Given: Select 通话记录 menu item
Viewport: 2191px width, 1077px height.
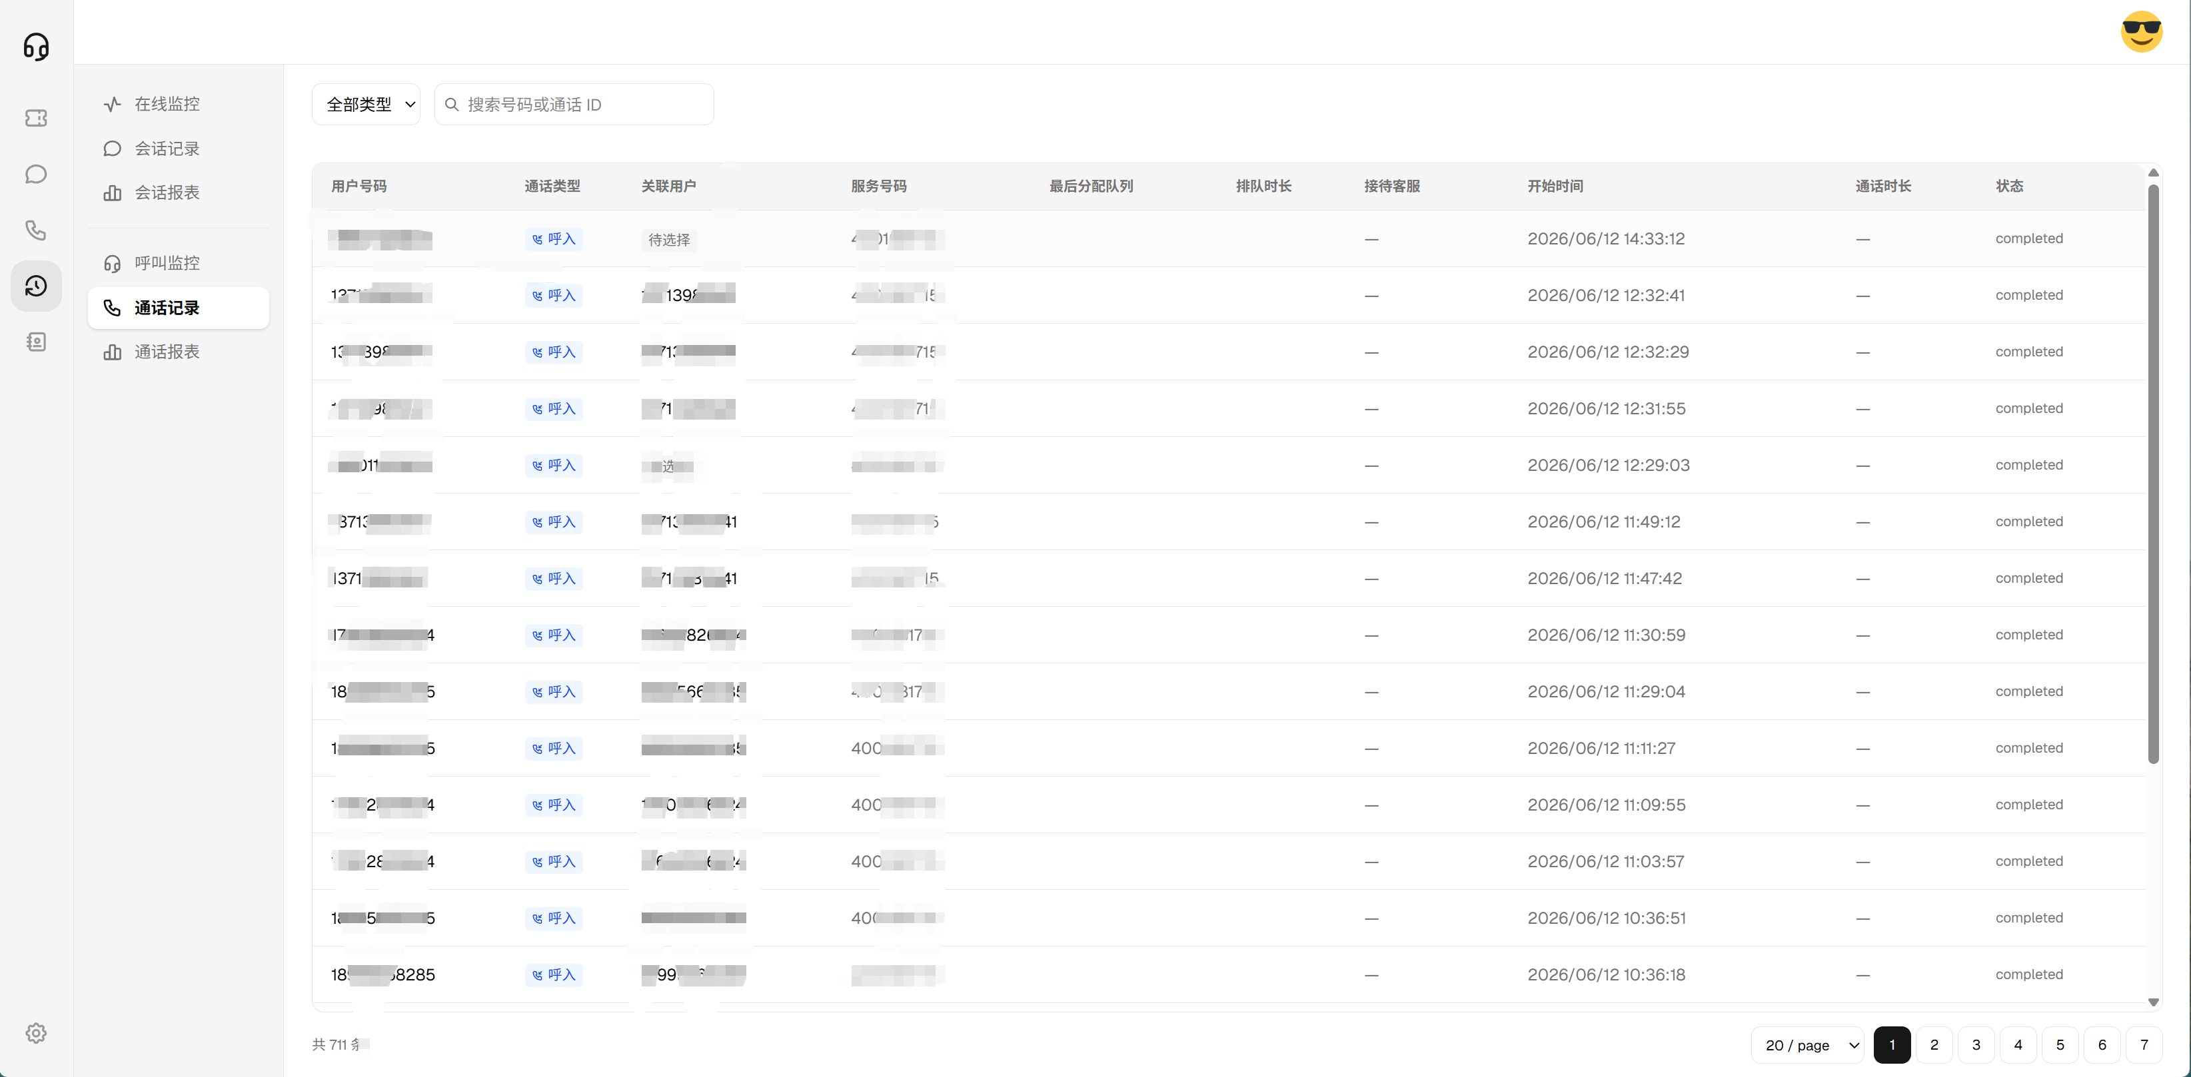Looking at the screenshot, I should [x=179, y=308].
